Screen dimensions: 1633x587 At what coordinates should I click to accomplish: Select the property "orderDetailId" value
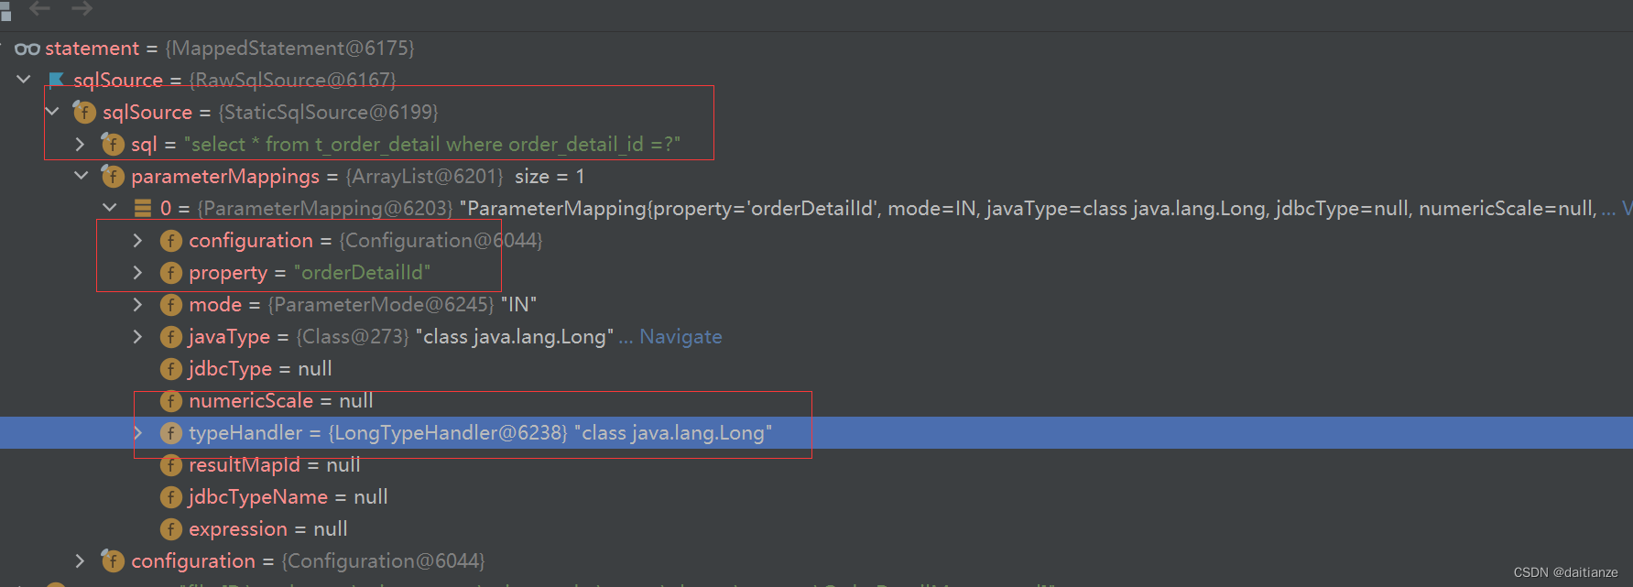[362, 273]
